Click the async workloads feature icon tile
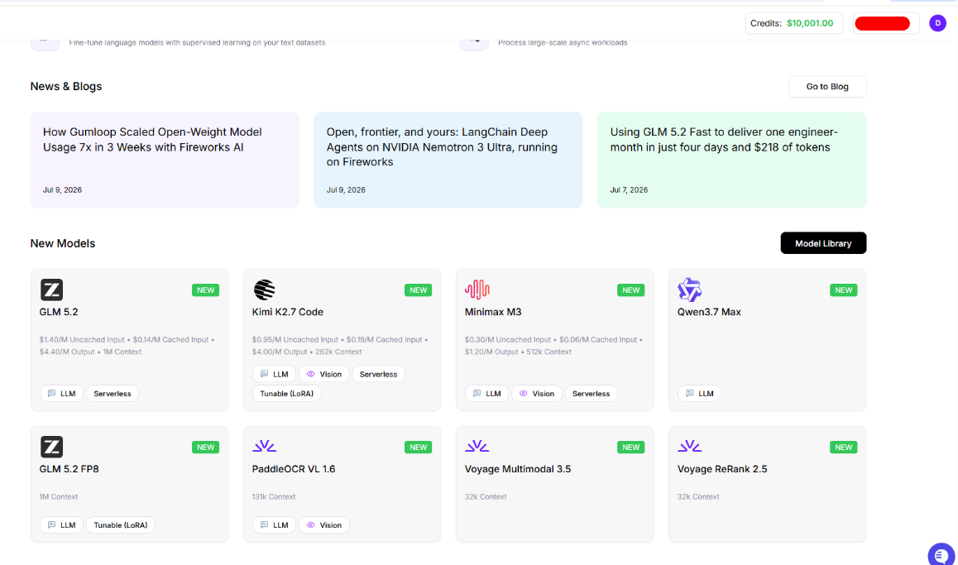The image size is (958, 565). click(474, 44)
